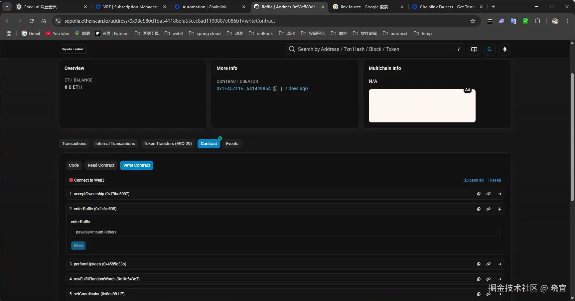
Task: Show the contract Code sub-tab
Action: coord(74,165)
